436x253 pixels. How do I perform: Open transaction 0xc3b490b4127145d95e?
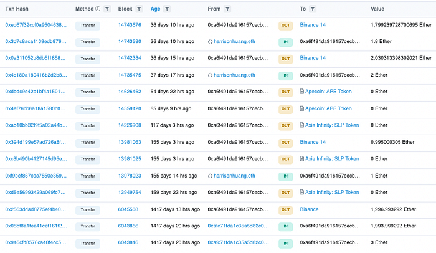[x=36, y=159]
